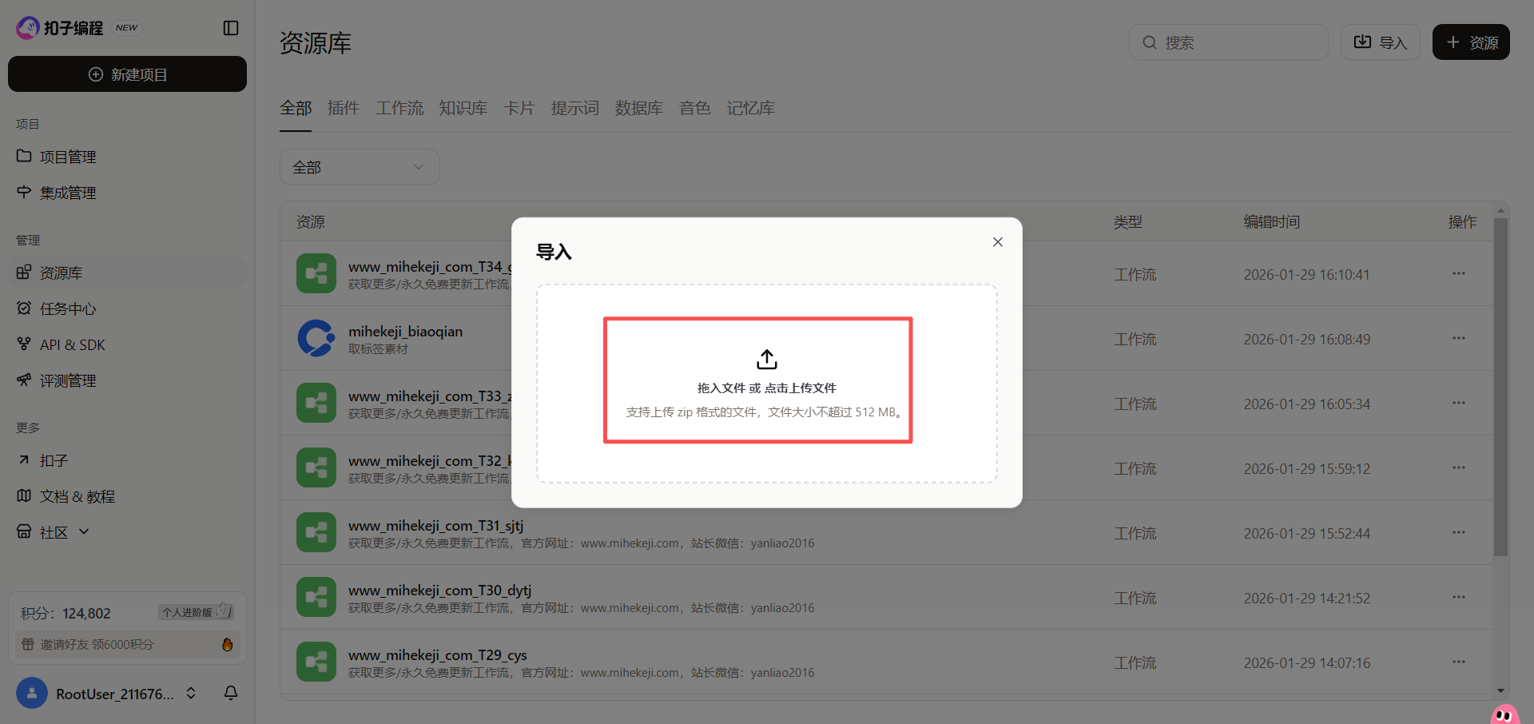Screen dimensions: 1534x724
Task: Open more actions for T30_dytj row
Action: (1458, 598)
